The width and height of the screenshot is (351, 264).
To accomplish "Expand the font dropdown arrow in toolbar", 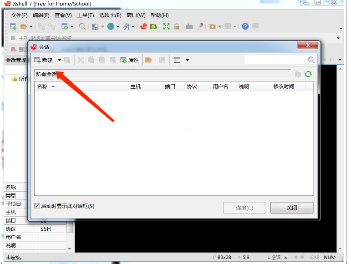I will [133, 26].
